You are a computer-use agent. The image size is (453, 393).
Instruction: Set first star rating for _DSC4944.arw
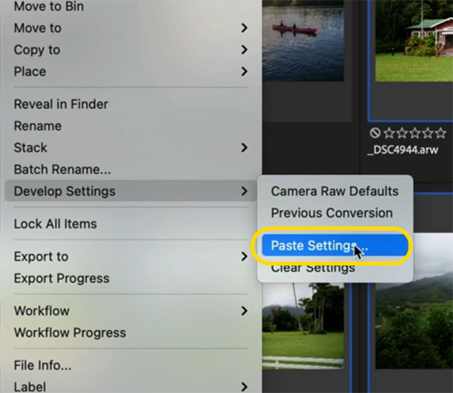(389, 133)
